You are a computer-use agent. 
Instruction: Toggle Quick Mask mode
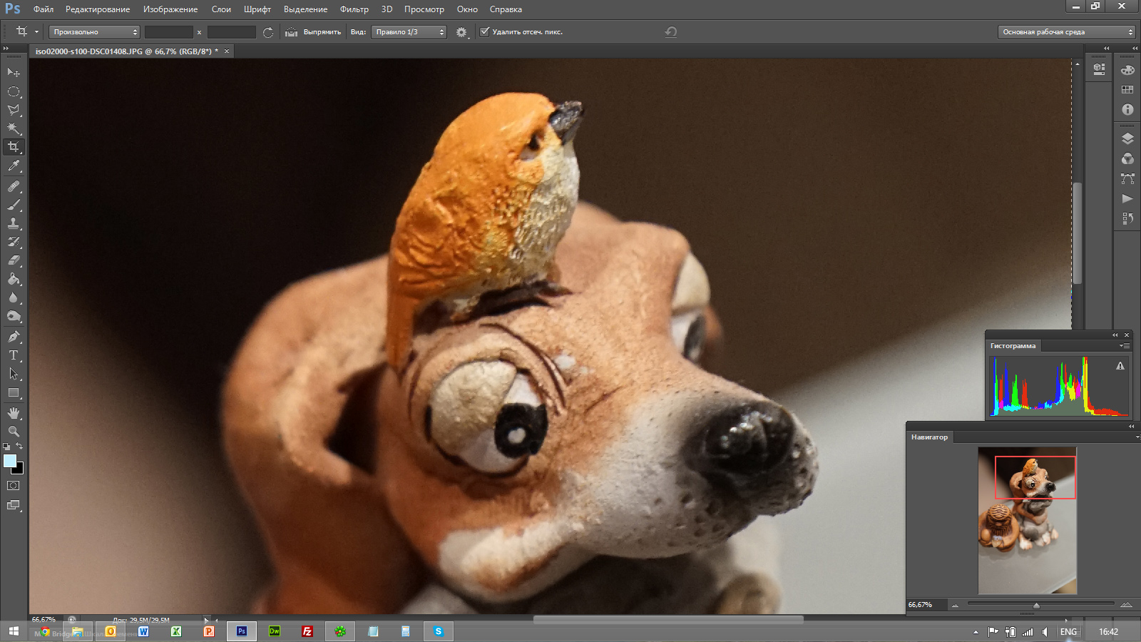click(x=14, y=486)
